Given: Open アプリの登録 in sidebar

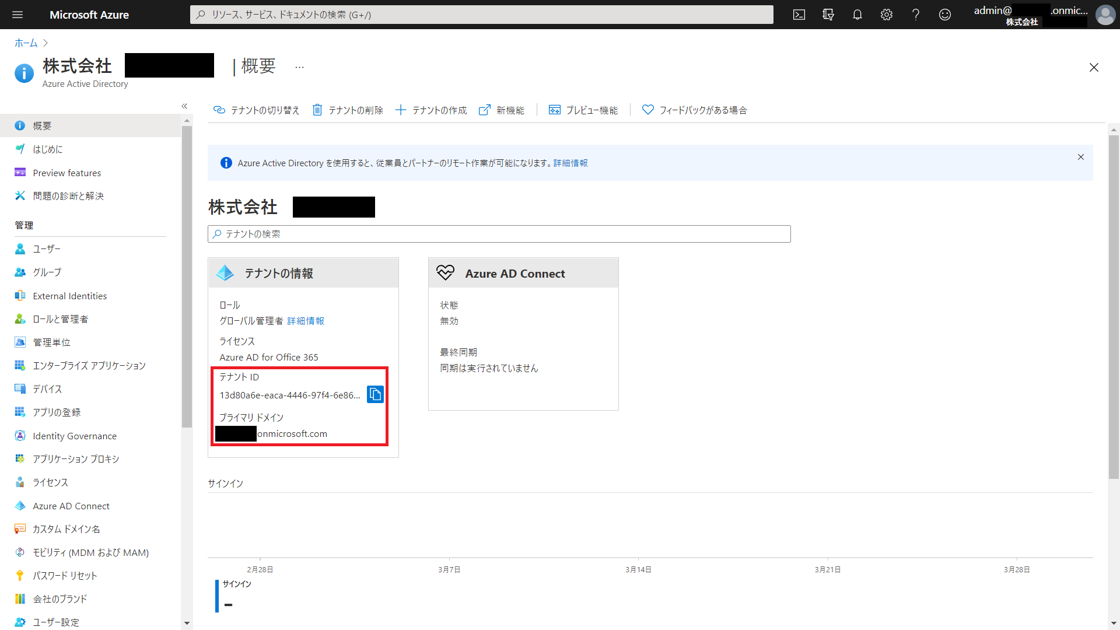Looking at the screenshot, I should [90, 412].
